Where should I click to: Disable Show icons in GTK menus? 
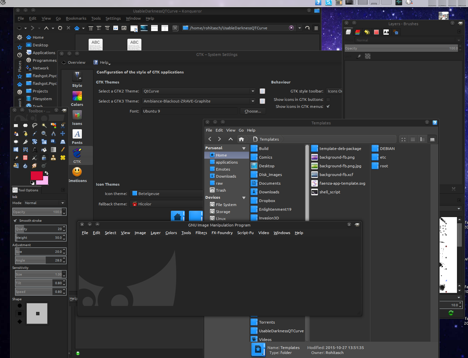328,107
